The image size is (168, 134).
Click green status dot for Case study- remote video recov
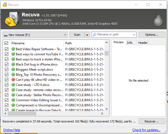[13, 90]
